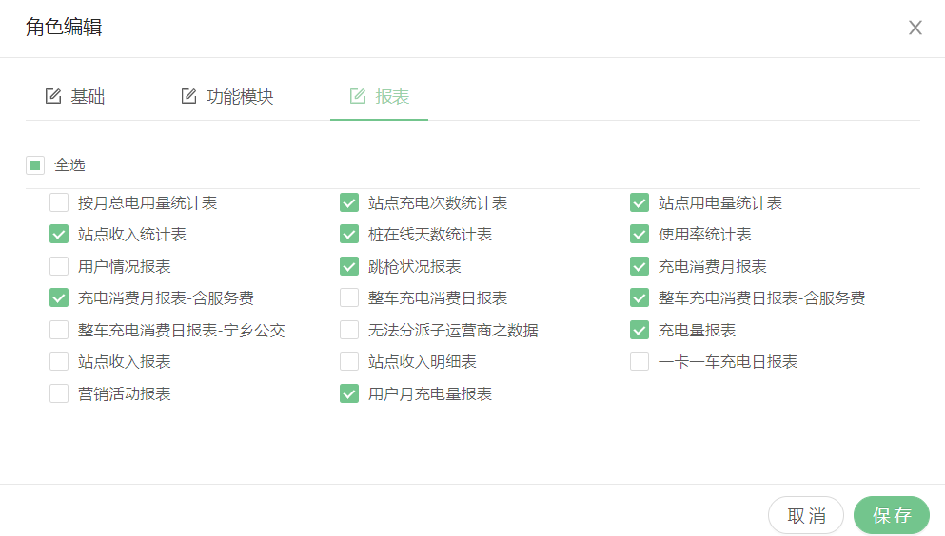Uncheck the 使用率统计表 checkbox
Viewport: 945px width, 536px height.
pos(640,235)
